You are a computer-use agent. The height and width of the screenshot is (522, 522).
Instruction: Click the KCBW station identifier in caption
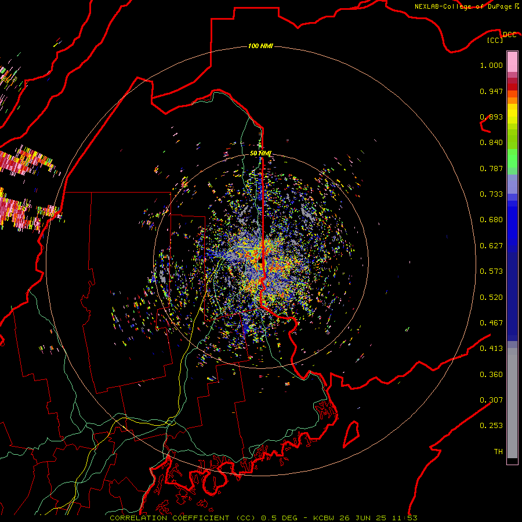tap(325, 518)
